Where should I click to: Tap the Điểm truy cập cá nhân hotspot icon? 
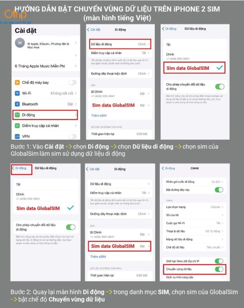tap(17, 126)
